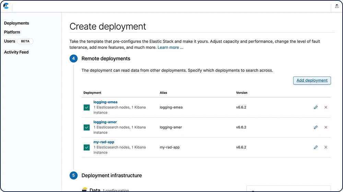This screenshot has height=192, width=343.
Task: Click the BETA badge next to Users
Action: 25,41
